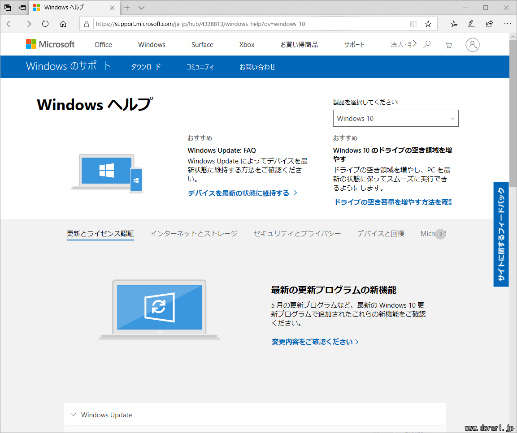
Task: Click the Microsoft logo
Action: point(50,44)
